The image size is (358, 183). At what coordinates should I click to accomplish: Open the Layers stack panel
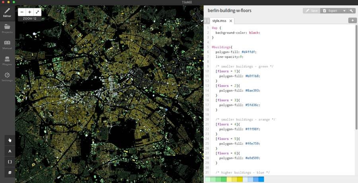(x=10, y=173)
